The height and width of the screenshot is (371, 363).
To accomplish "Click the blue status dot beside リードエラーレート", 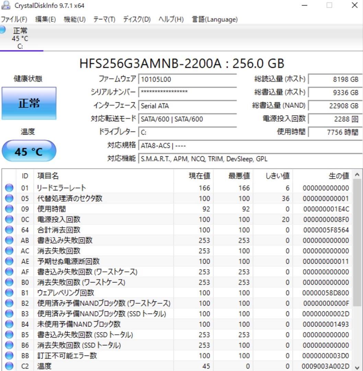I will (9, 188).
